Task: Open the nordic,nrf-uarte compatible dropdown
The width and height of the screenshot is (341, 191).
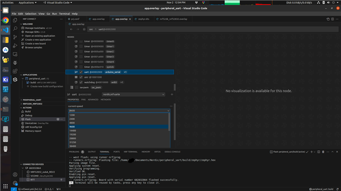Action: pyautogui.click(x=133, y=94)
